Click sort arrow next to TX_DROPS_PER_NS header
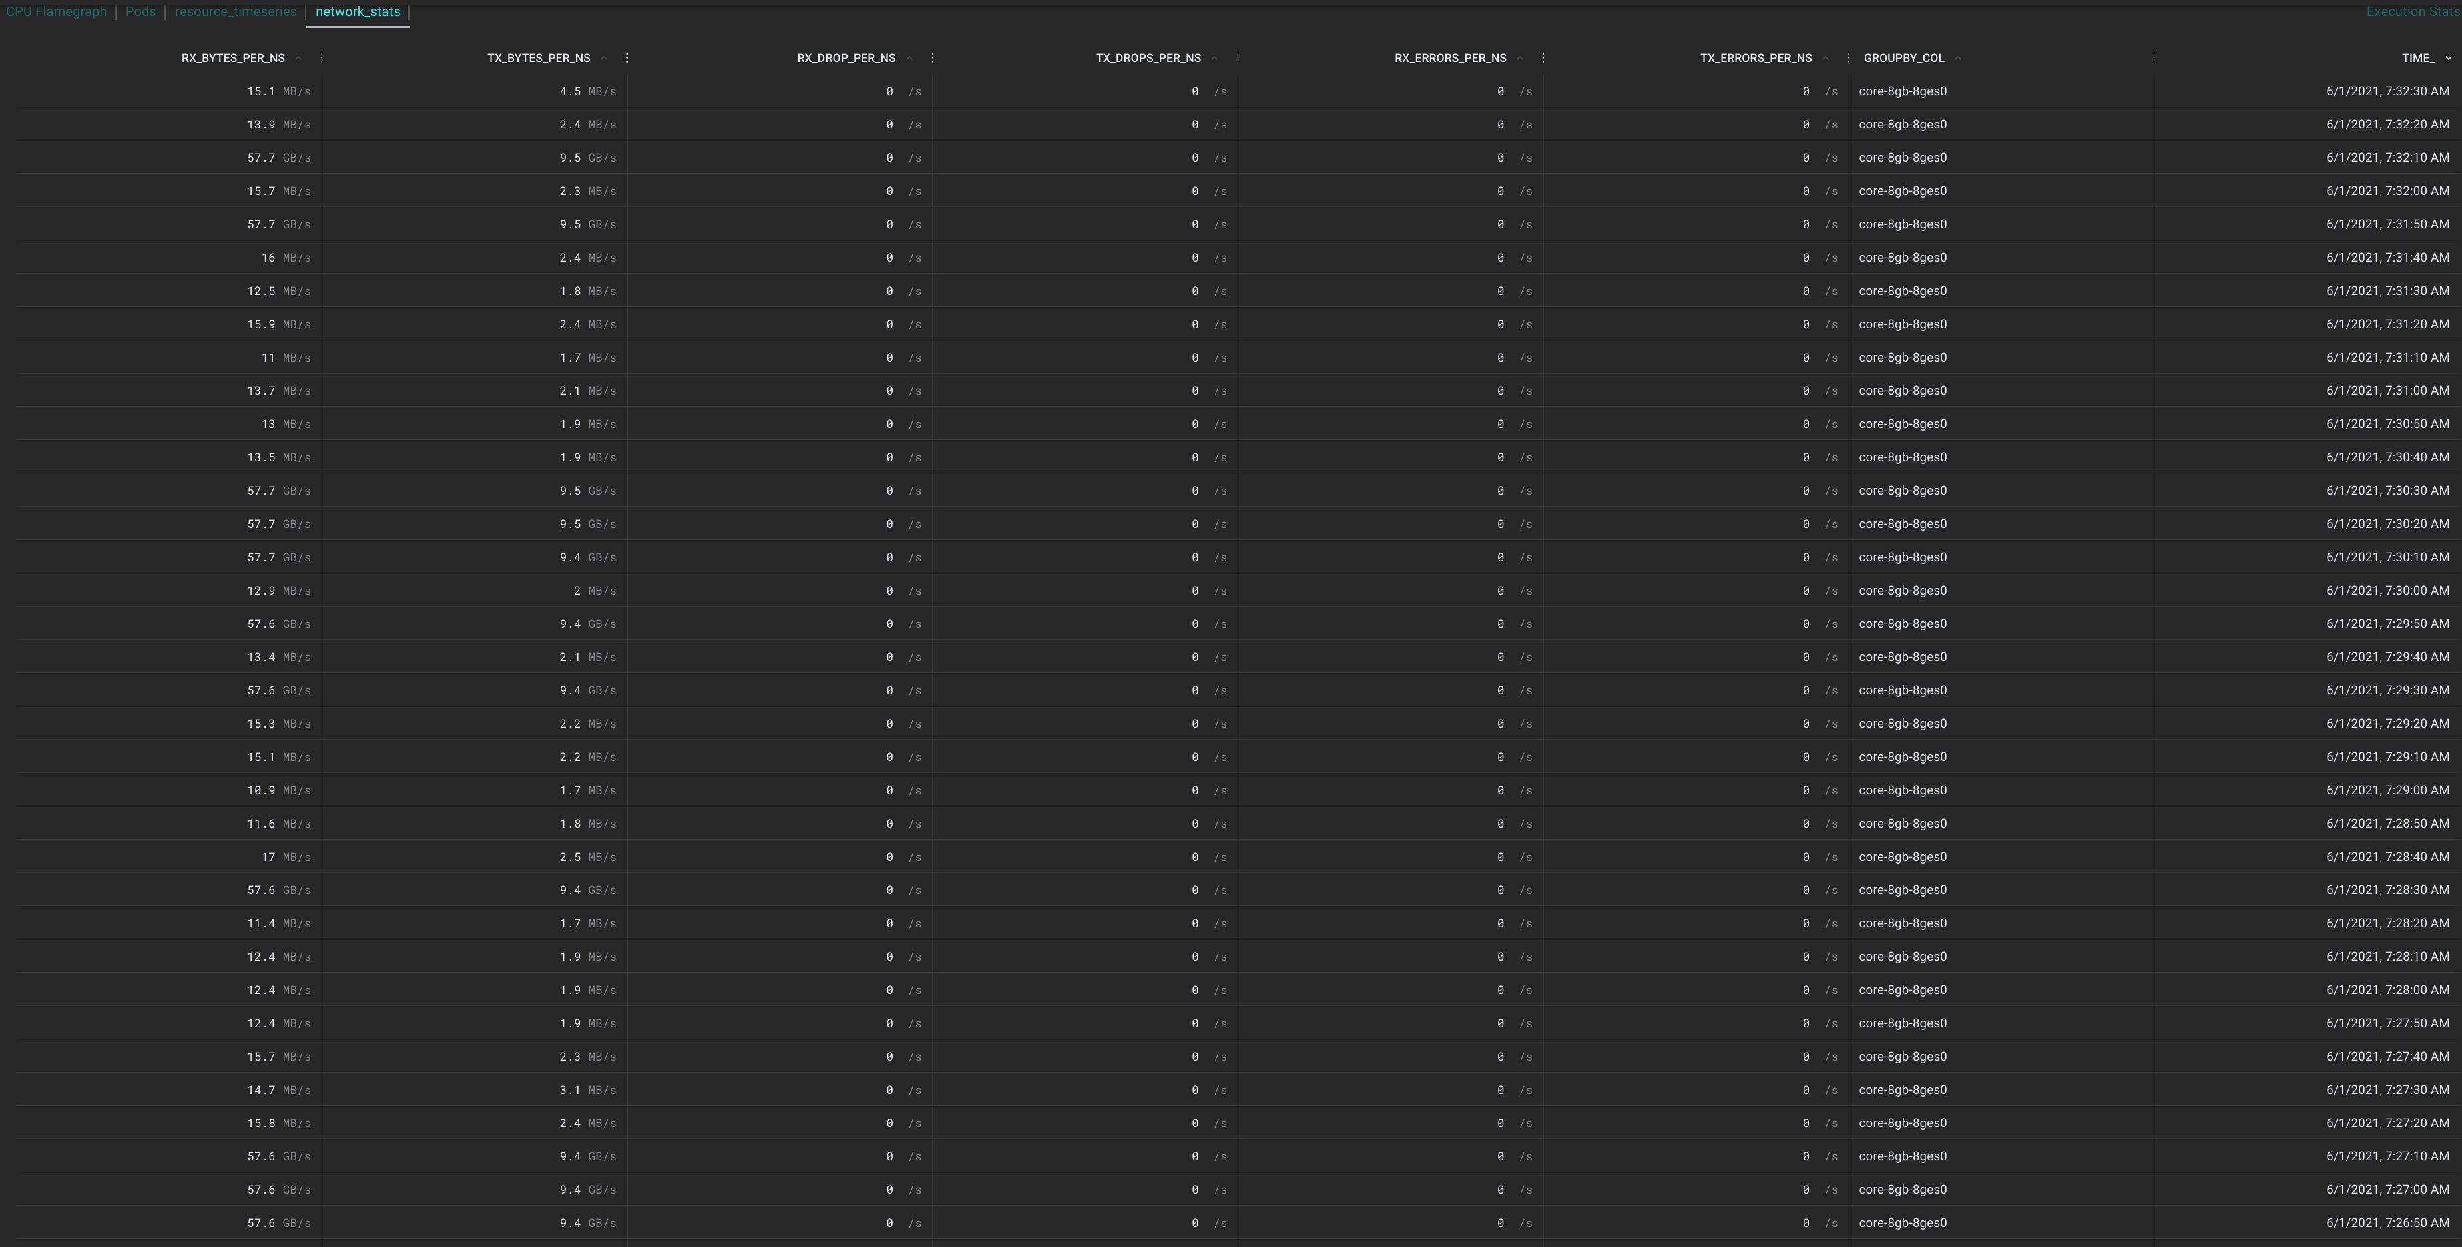This screenshot has height=1247, width=2462. 1215,59
